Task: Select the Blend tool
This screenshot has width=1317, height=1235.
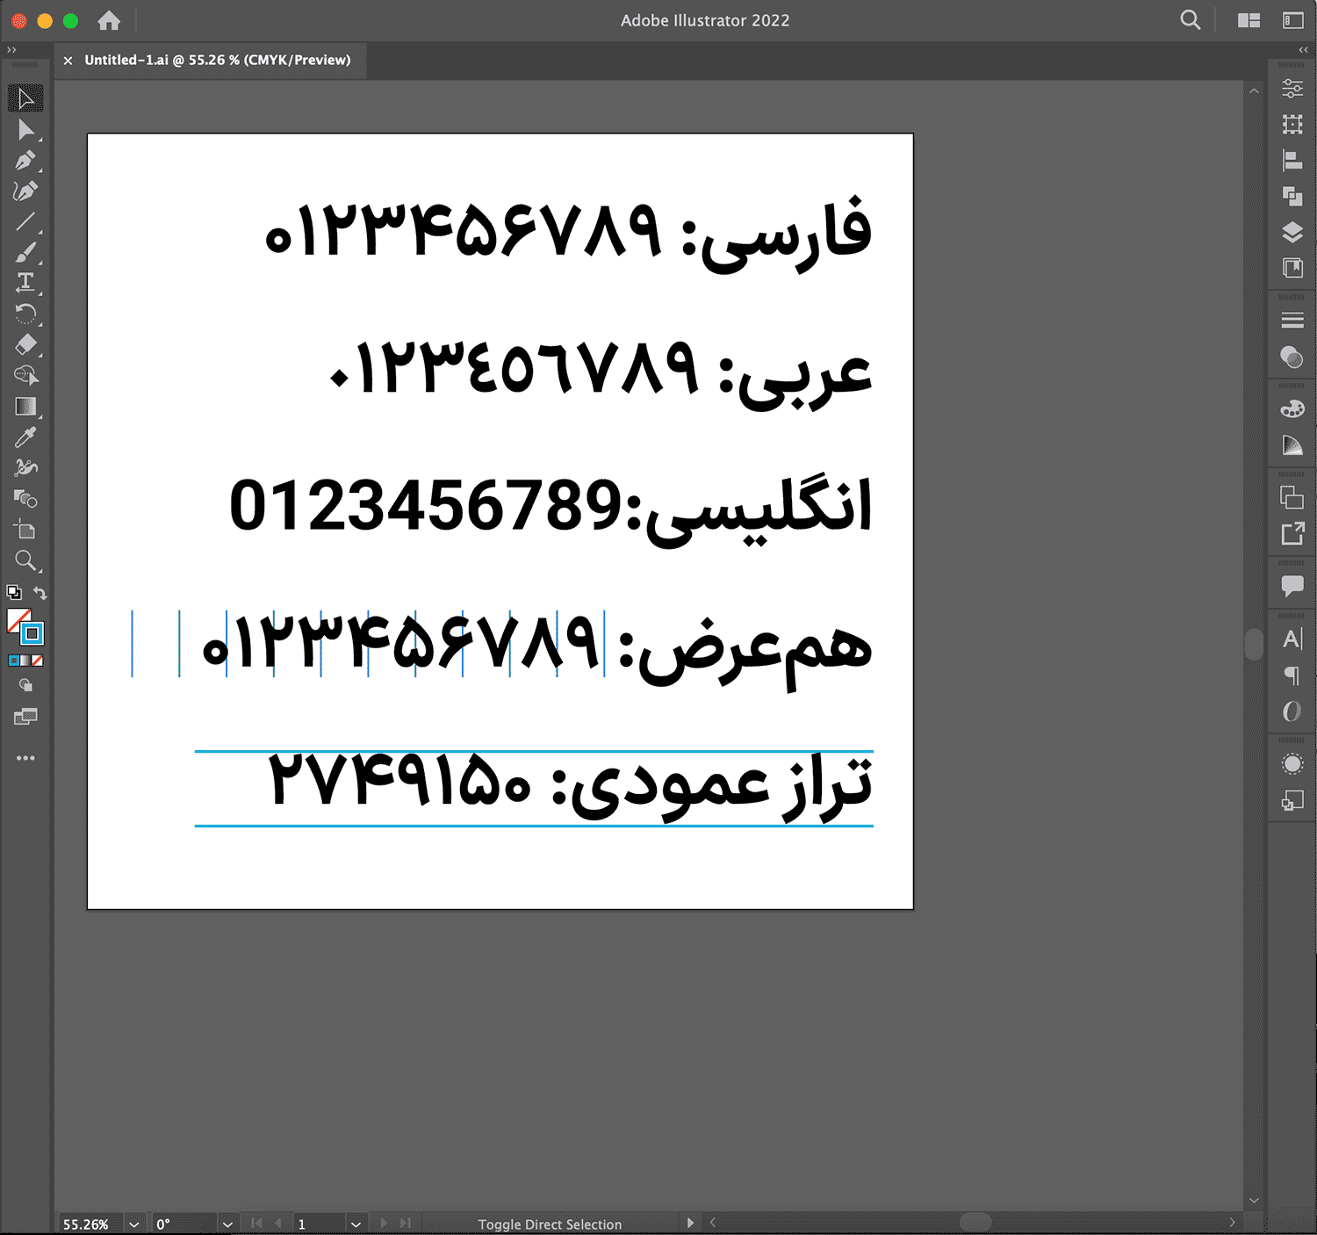Action: coord(25,499)
